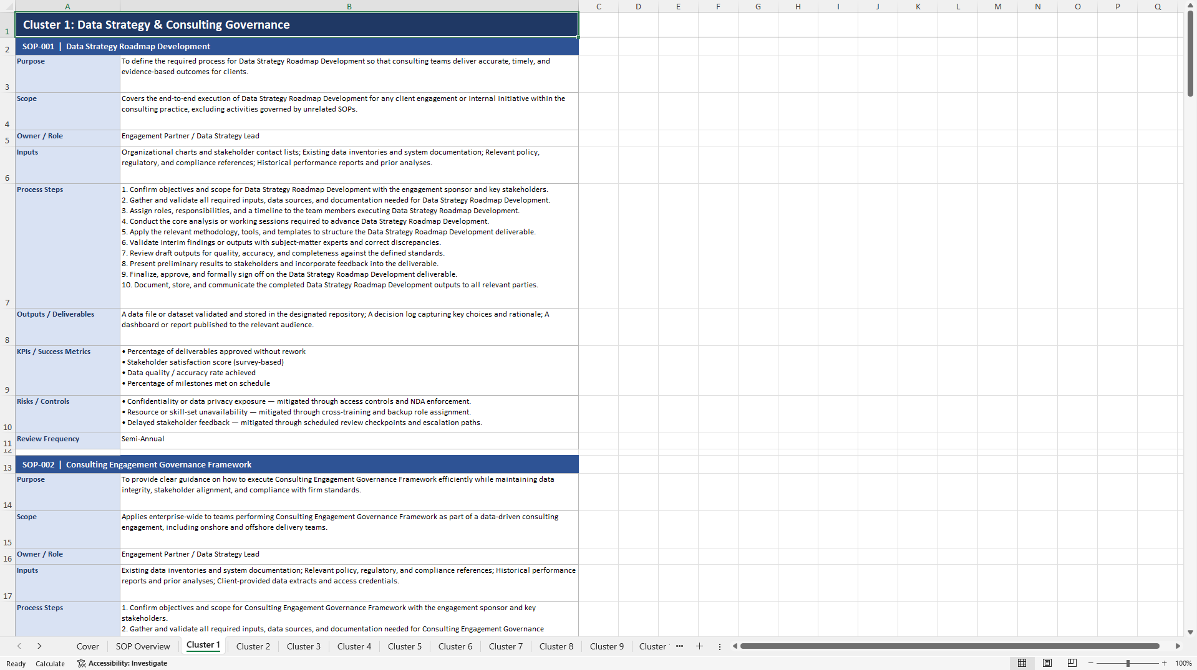Select the KPIs / Success Metrics label
This screenshot has height=670, width=1197.
pos(67,370)
